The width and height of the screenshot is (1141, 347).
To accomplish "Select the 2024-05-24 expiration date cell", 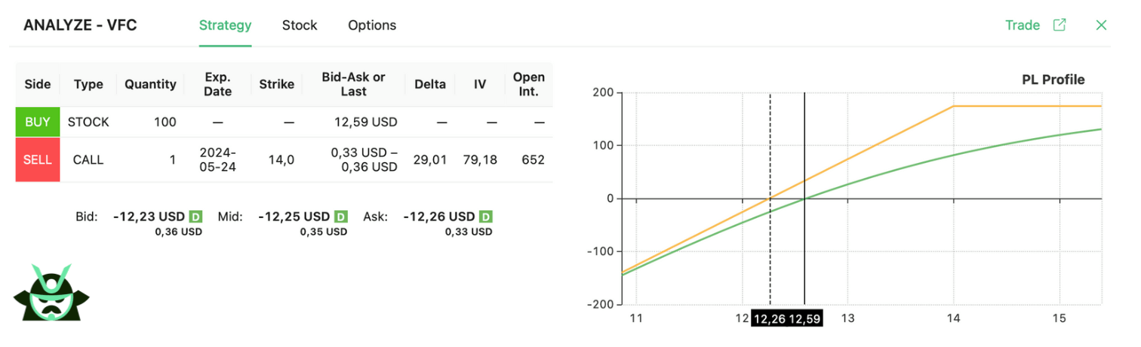I will click(218, 160).
